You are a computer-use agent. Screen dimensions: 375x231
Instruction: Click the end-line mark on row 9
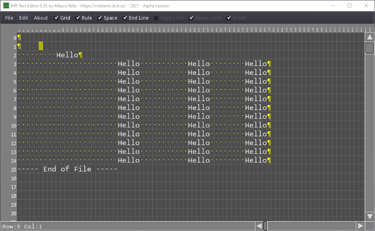click(269, 117)
